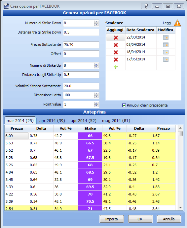Decrease Numero di Strike Up value
This screenshot has width=187, height=228.
pos(96,67)
